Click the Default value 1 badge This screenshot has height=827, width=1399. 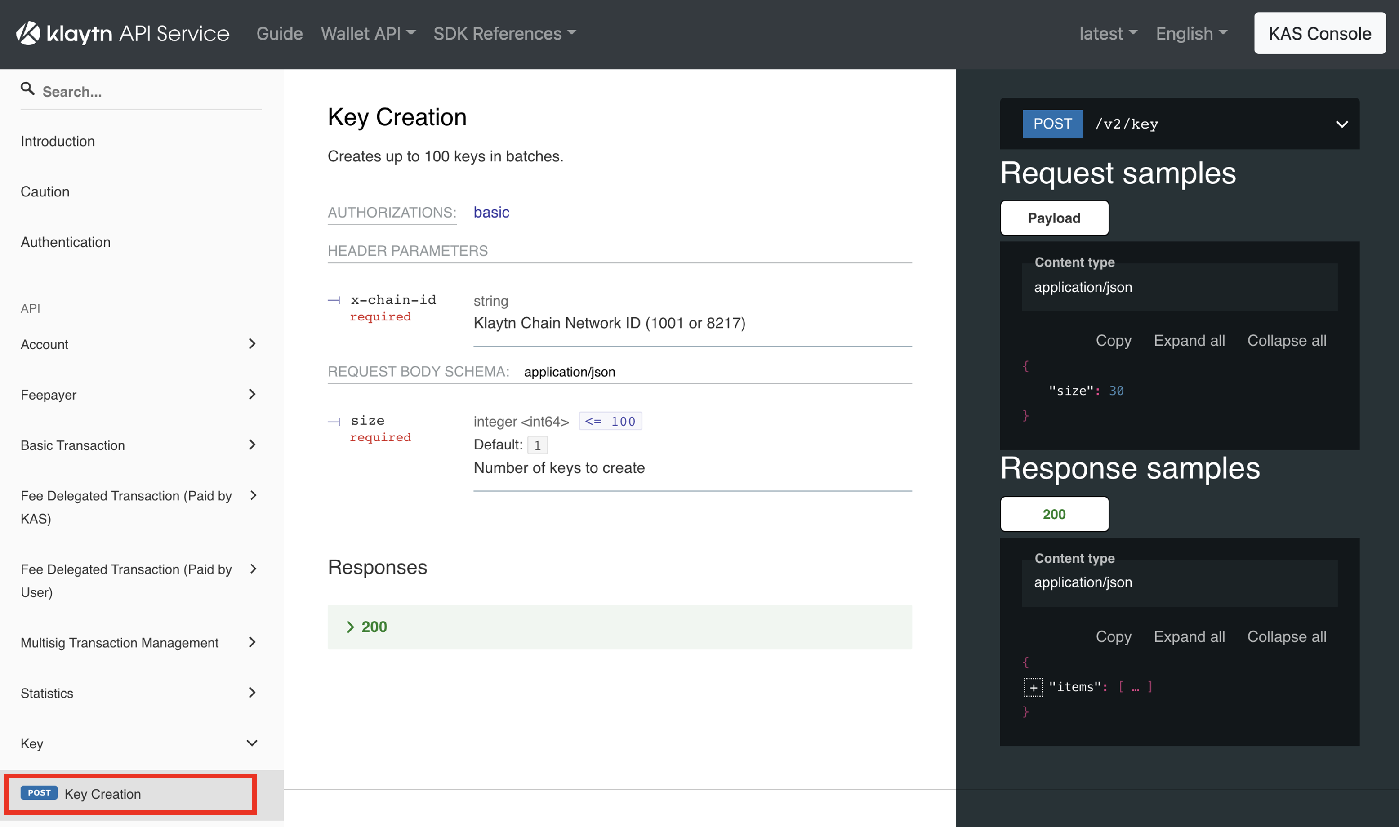(537, 445)
